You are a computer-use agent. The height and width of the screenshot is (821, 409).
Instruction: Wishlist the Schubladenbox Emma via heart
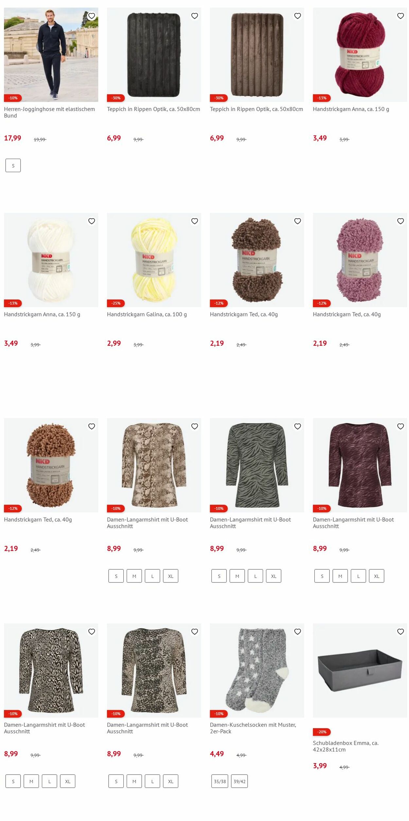pos(400,631)
